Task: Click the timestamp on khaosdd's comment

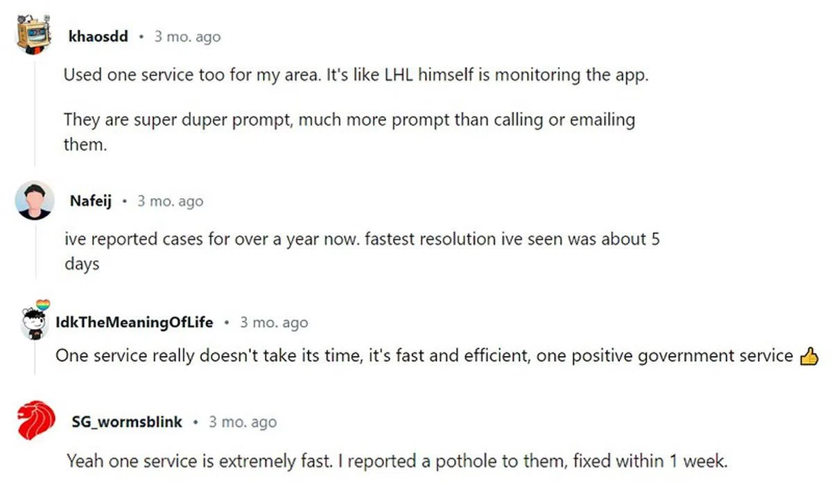Action: [187, 37]
